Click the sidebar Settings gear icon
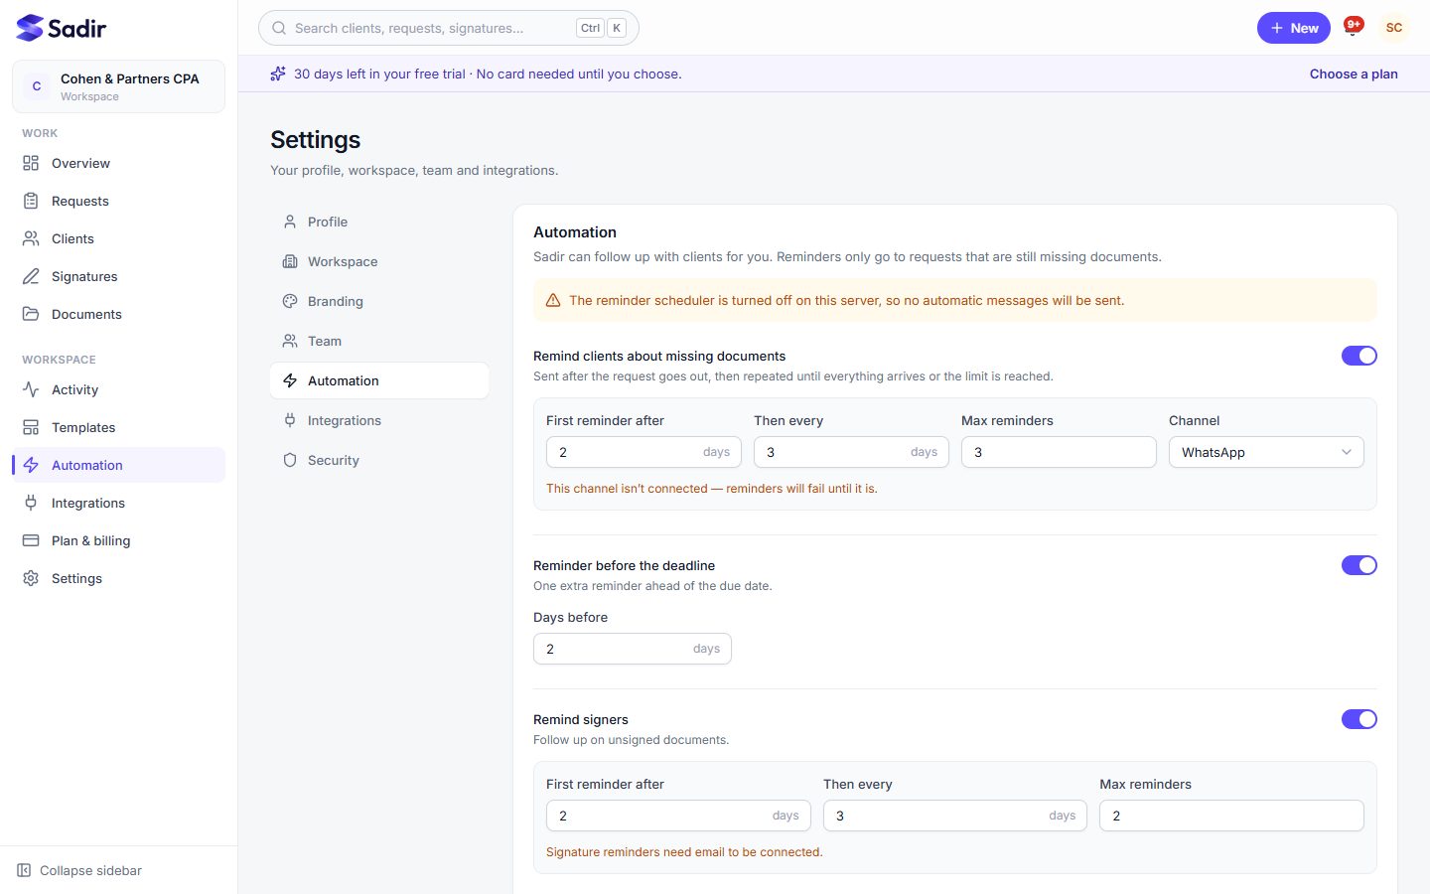The width and height of the screenshot is (1430, 894). coord(31,578)
